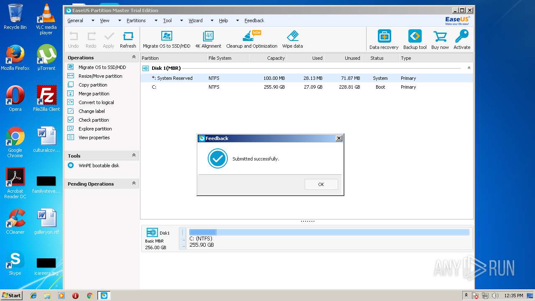The image size is (535, 301).
Task: Click the Apply checkmark toolbar icon
Action: (109, 40)
